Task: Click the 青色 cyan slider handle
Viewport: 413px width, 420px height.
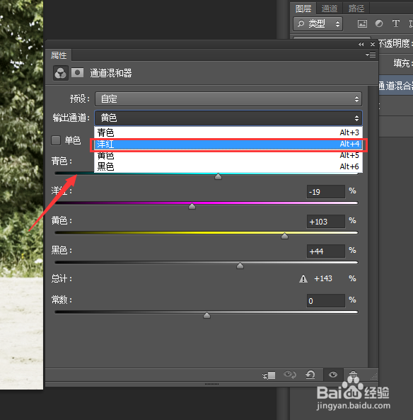Action: click(218, 176)
